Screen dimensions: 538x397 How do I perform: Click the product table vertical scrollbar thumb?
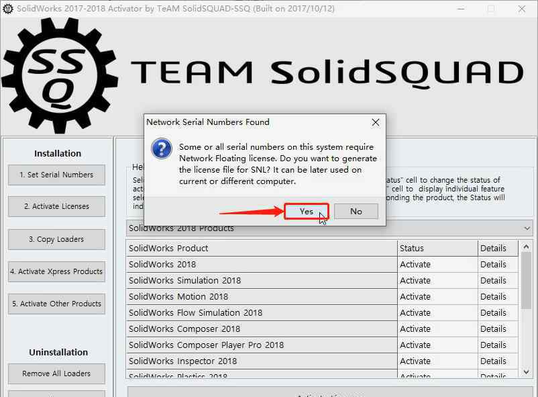click(527, 281)
